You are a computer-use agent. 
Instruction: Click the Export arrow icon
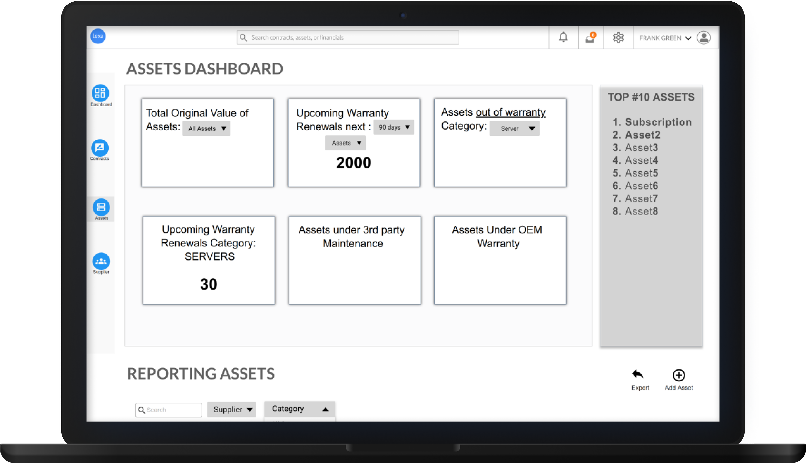click(638, 374)
